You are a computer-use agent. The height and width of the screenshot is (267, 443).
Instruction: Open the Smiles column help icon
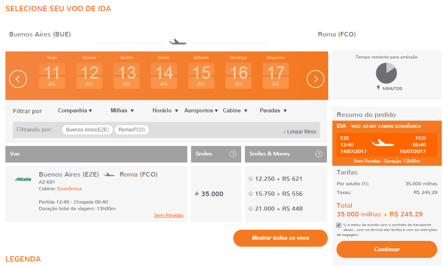(233, 154)
